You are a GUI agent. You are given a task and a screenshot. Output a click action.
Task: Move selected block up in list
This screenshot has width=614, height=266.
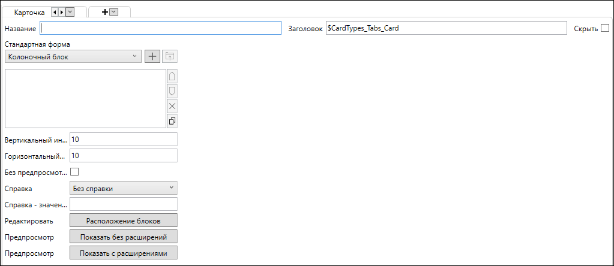(172, 76)
